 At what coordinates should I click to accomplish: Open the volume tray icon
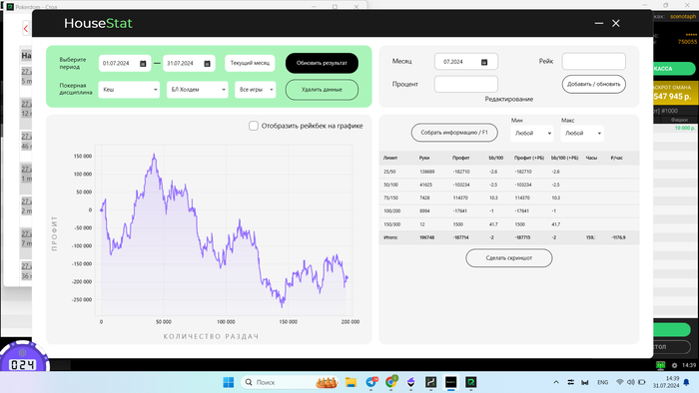(x=630, y=382)
